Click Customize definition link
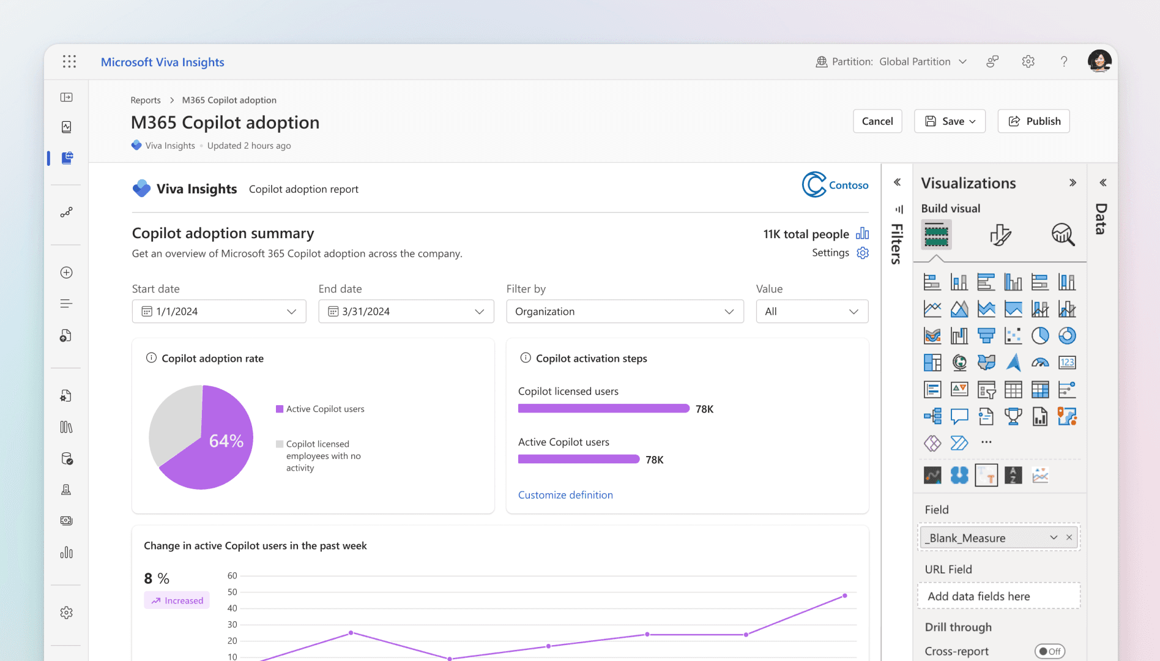The width and height of the screenshot is (1160, 661). click(x=565, y=495)
